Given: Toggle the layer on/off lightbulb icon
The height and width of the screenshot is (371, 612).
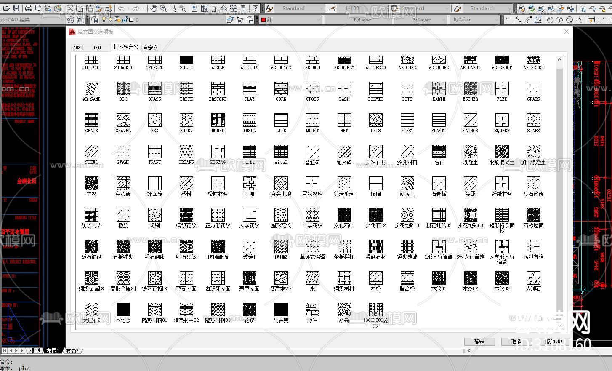Looking at the screenshot, I should coord(104,19).
